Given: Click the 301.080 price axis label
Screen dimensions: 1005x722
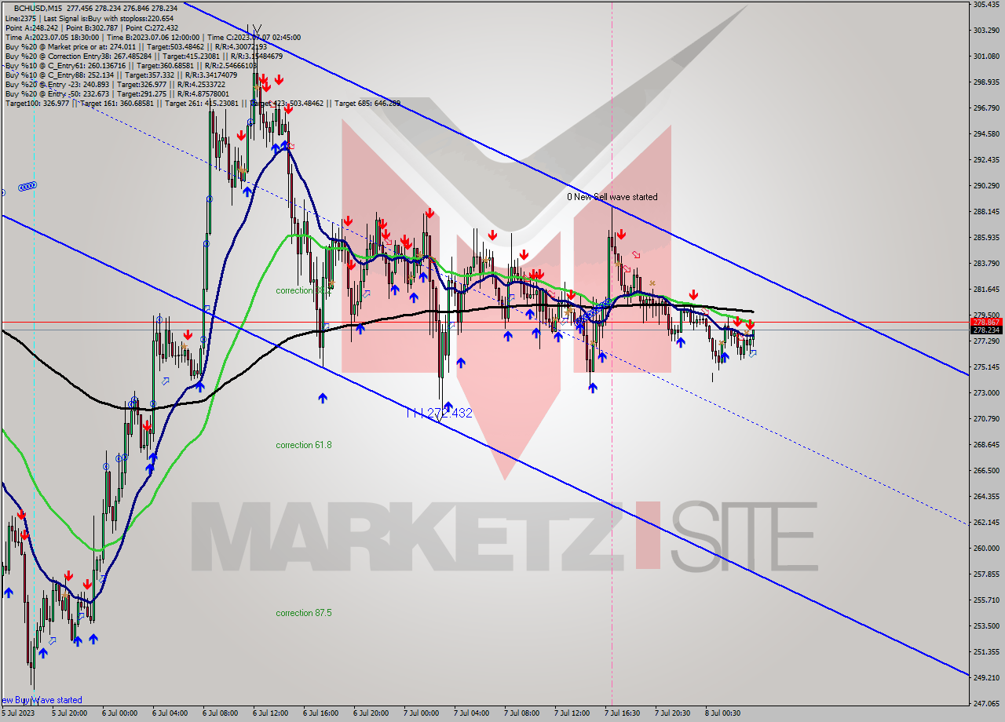Looking at the screenshot, I should click(x=986, y=57).
